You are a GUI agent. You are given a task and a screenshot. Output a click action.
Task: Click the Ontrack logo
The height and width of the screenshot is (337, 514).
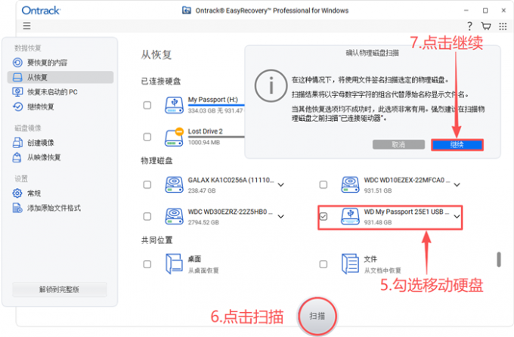pos(41,11)
